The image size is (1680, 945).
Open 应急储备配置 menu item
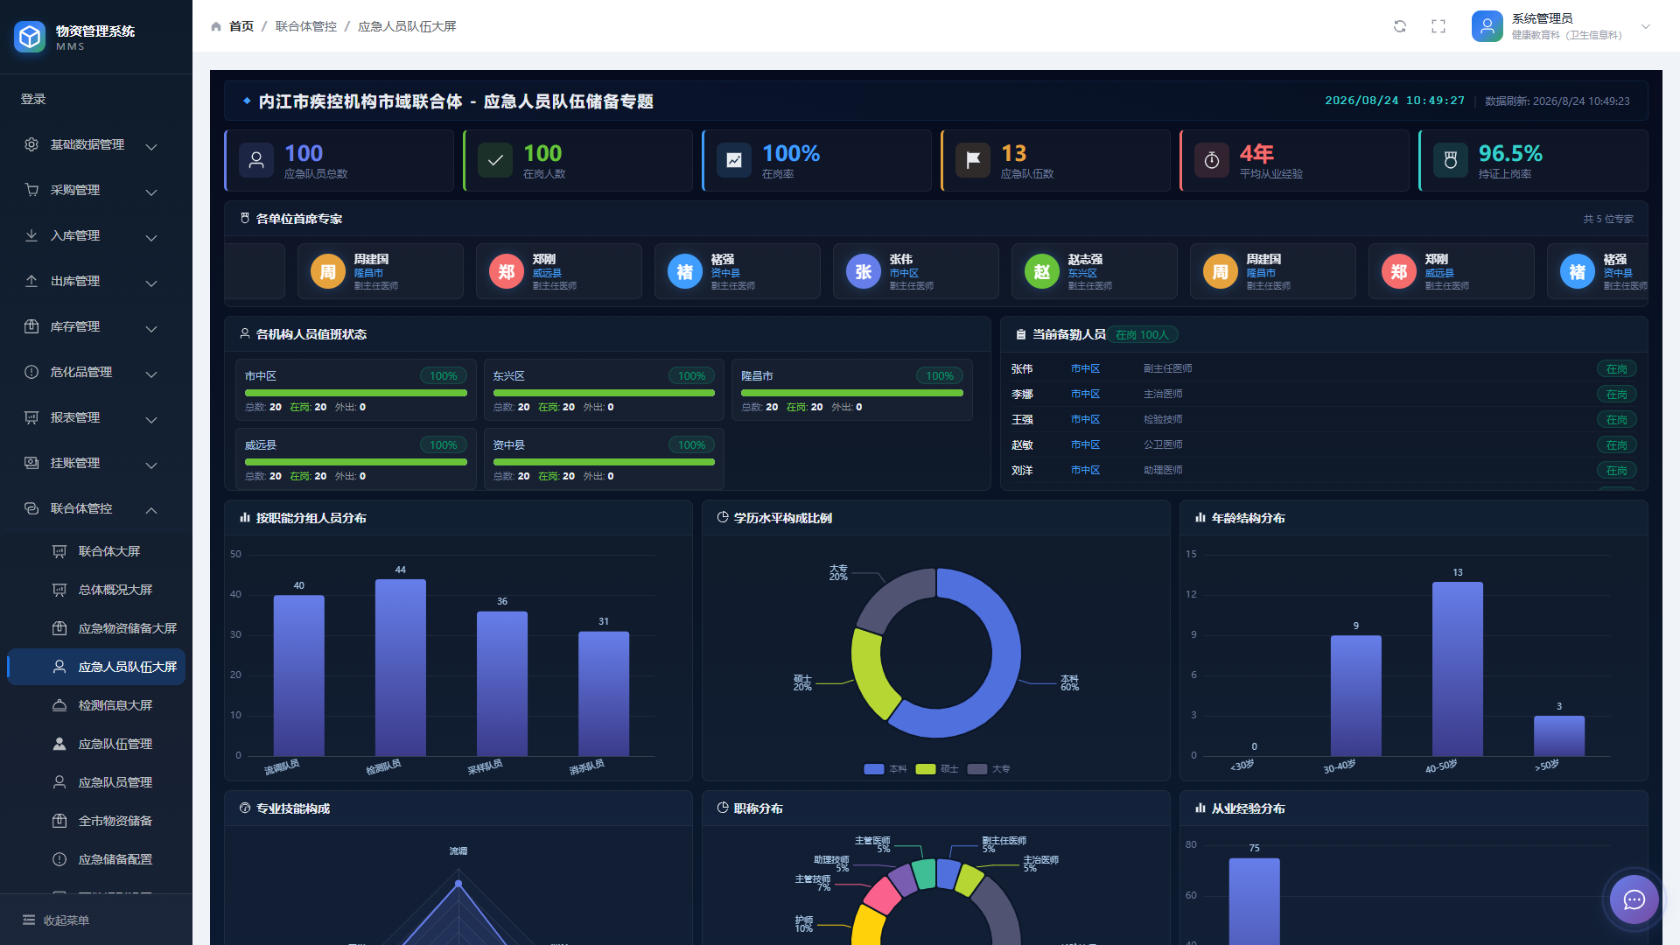96,859
